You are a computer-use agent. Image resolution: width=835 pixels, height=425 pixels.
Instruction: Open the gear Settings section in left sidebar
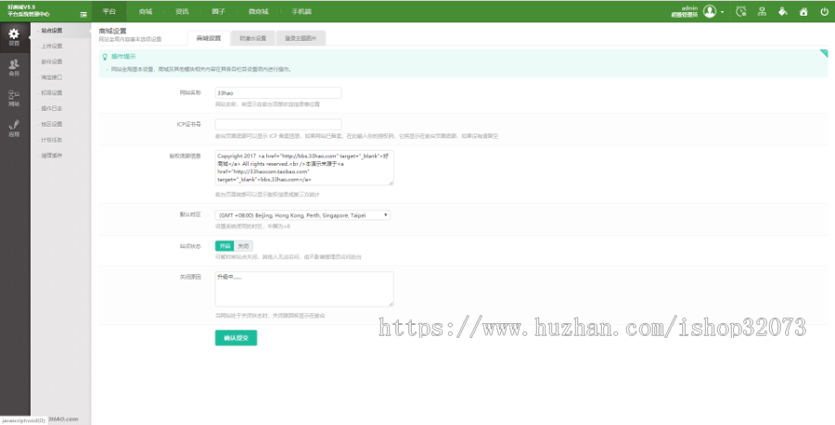(14, 37)
